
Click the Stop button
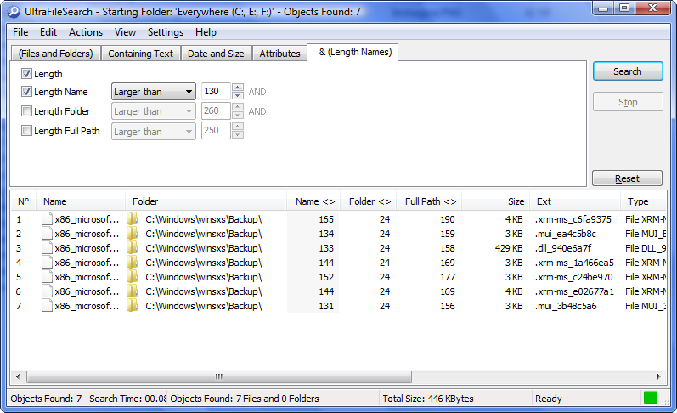628,102
